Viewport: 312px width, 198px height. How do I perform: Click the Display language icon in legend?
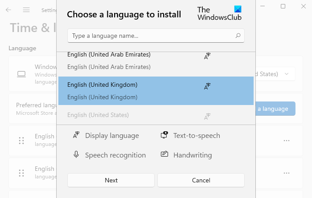coord(76,135)
